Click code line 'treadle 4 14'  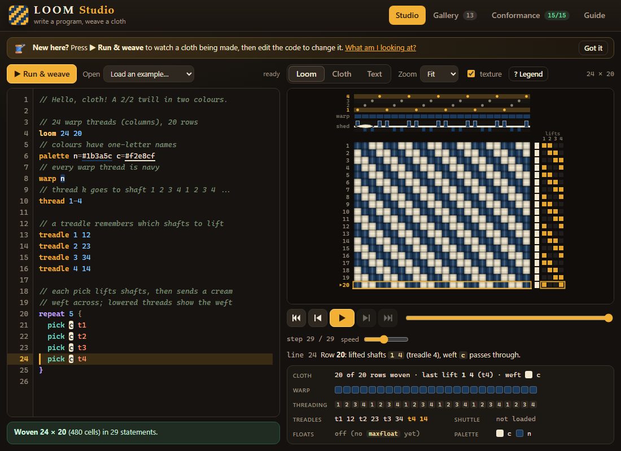(64, 268)
